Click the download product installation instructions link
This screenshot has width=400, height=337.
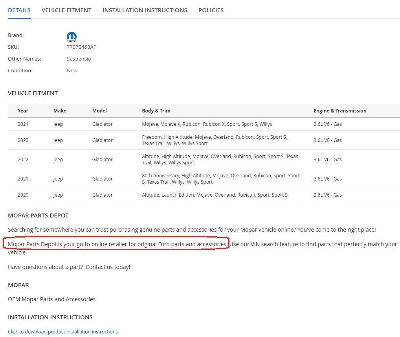click(x=63, y=331)
